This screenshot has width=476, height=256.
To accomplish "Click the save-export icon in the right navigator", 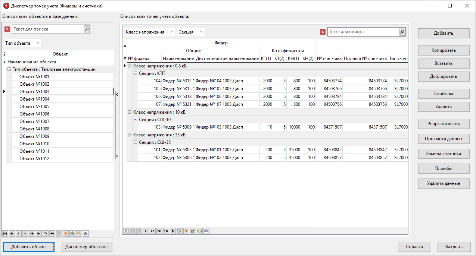I will [193, 231].
